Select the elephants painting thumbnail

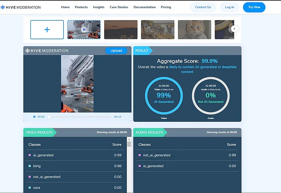tap(157, 30)
